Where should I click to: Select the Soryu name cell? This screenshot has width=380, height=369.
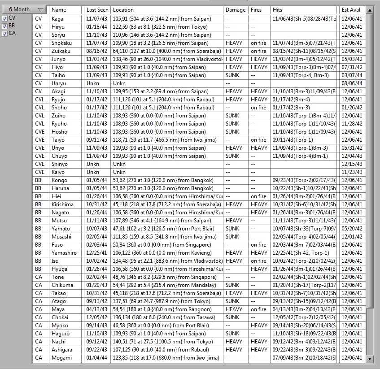point(66,35)
